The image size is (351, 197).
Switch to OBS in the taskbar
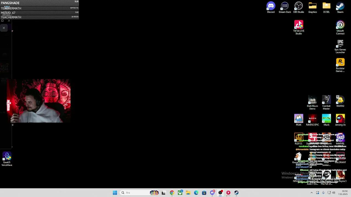click(x=220, y=193)
